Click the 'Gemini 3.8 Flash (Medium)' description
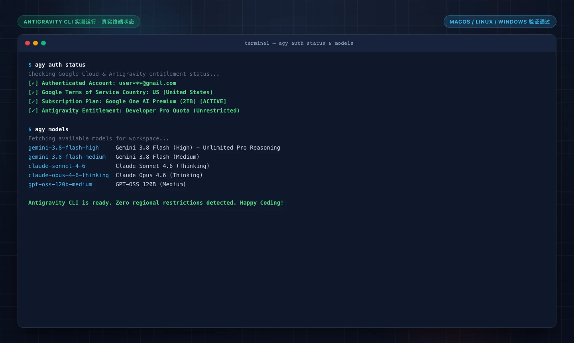This screenshot has height=343, width=574. click(x=157, y=157)
